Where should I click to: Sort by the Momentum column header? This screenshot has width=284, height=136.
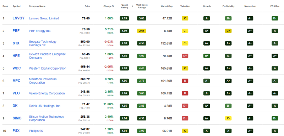250,6
